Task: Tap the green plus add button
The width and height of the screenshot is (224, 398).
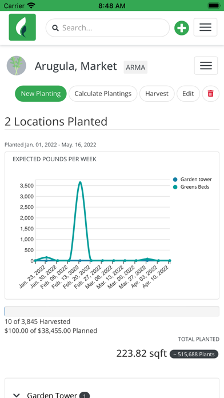Action: 182,28
